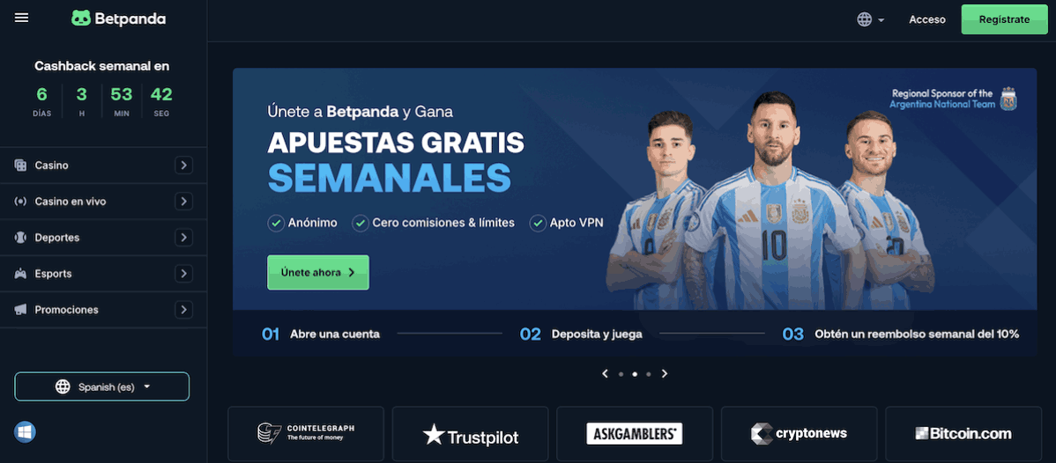The width and height of the screenshot is (1056, 463).
Task: Click the Promociones megaphone icon
Action: 20,310
